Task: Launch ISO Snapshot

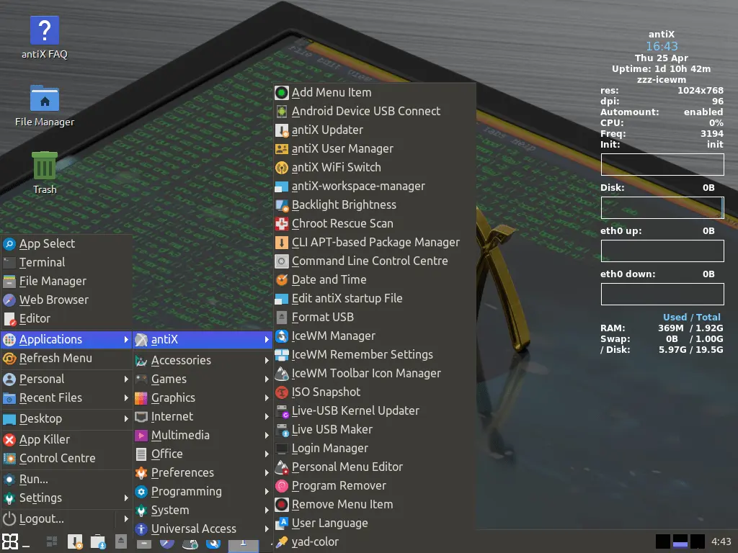Action: (x=375, y=392)
